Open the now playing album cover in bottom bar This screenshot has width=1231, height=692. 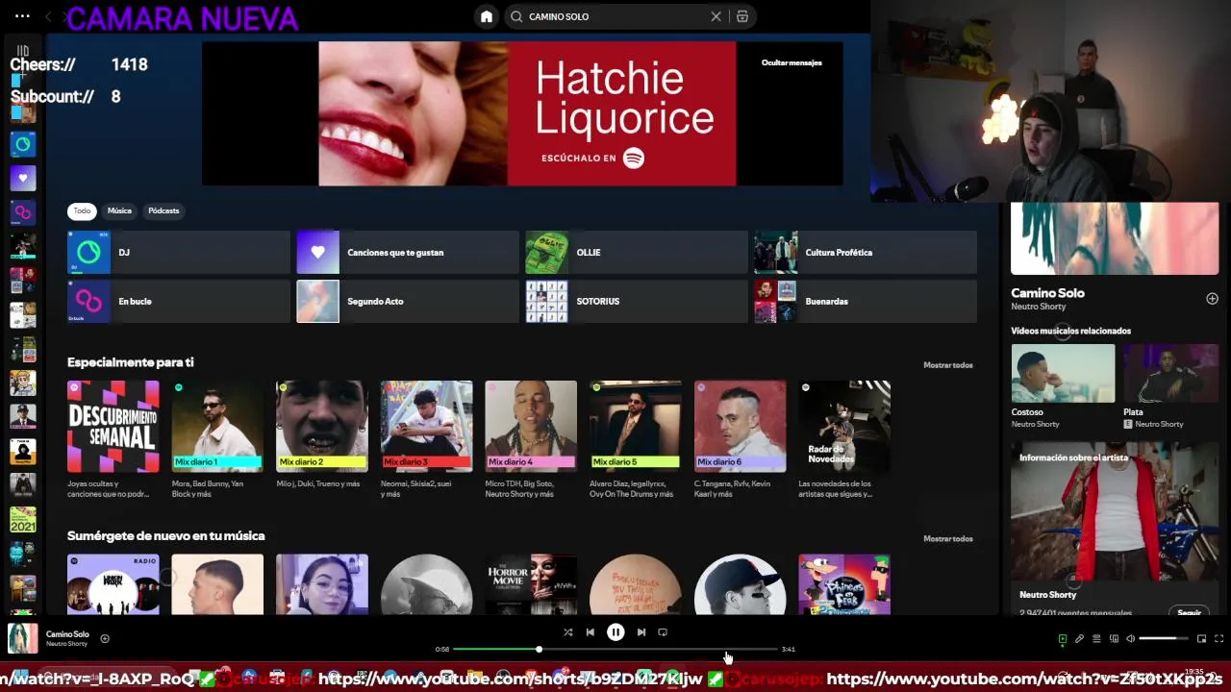(23, 639)
